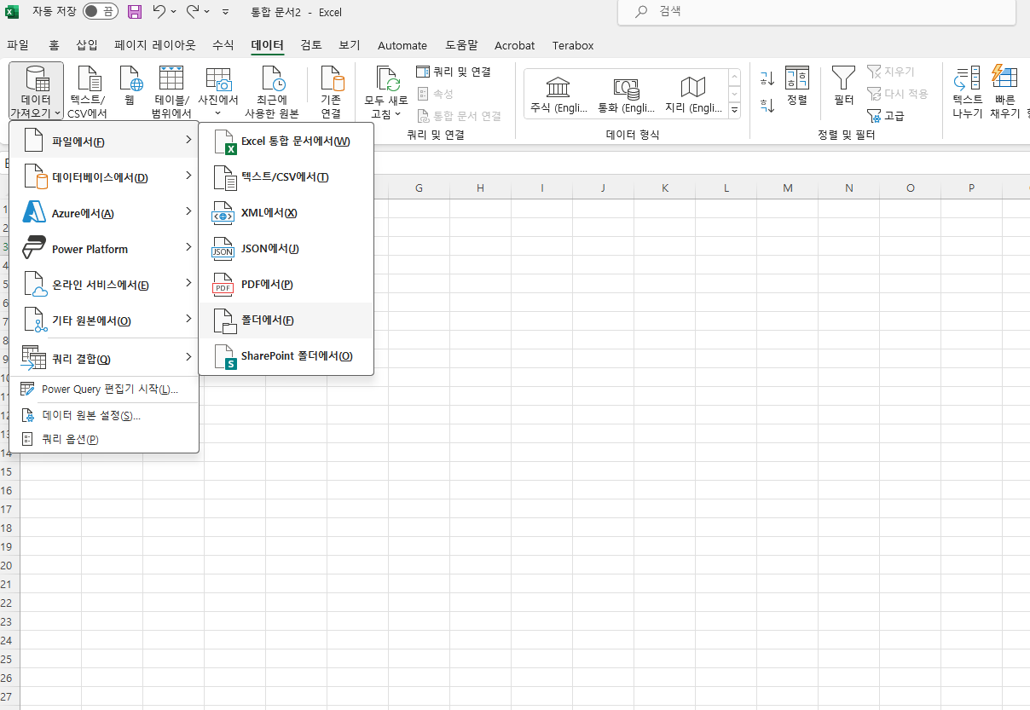
Task: Switch to the 삽입 tab
Action: pyautogui.click(x=87, y=45)
